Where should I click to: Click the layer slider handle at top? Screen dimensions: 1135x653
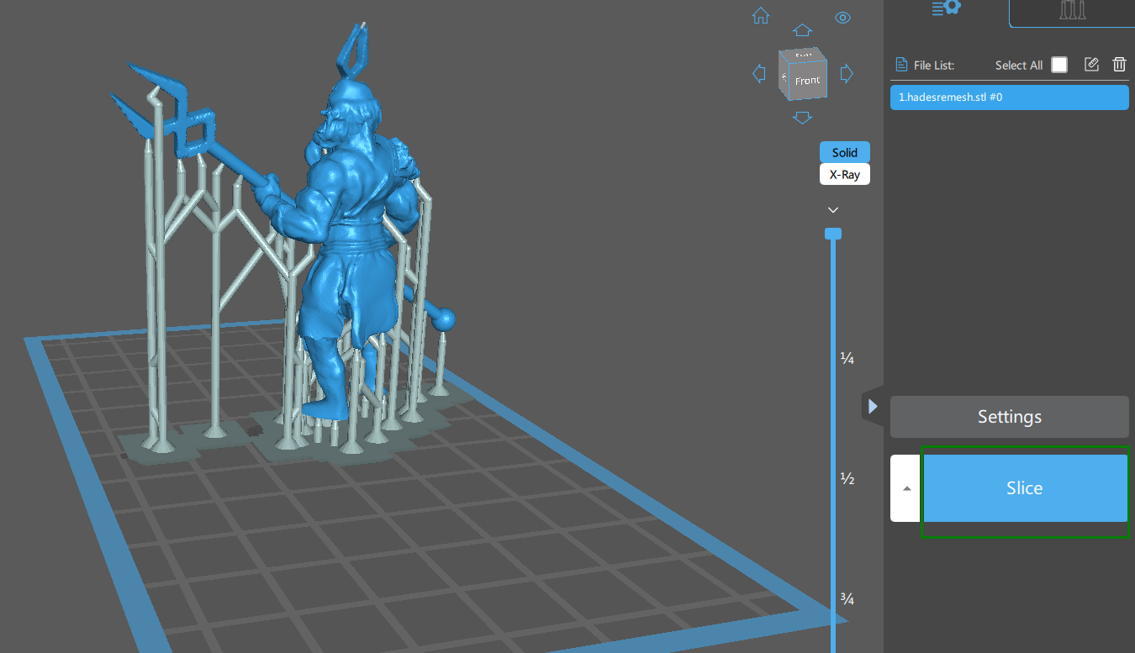point(833,234)
